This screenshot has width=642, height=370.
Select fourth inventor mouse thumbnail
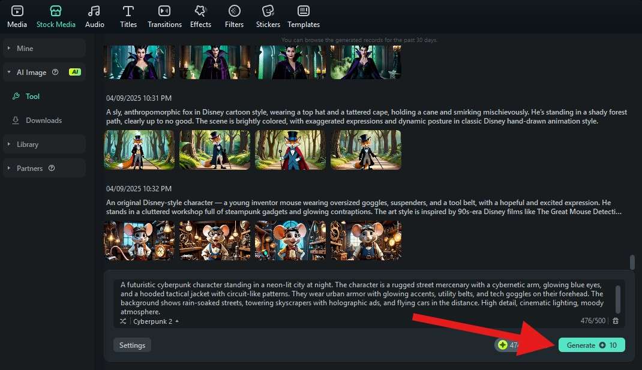pos(365,240)
